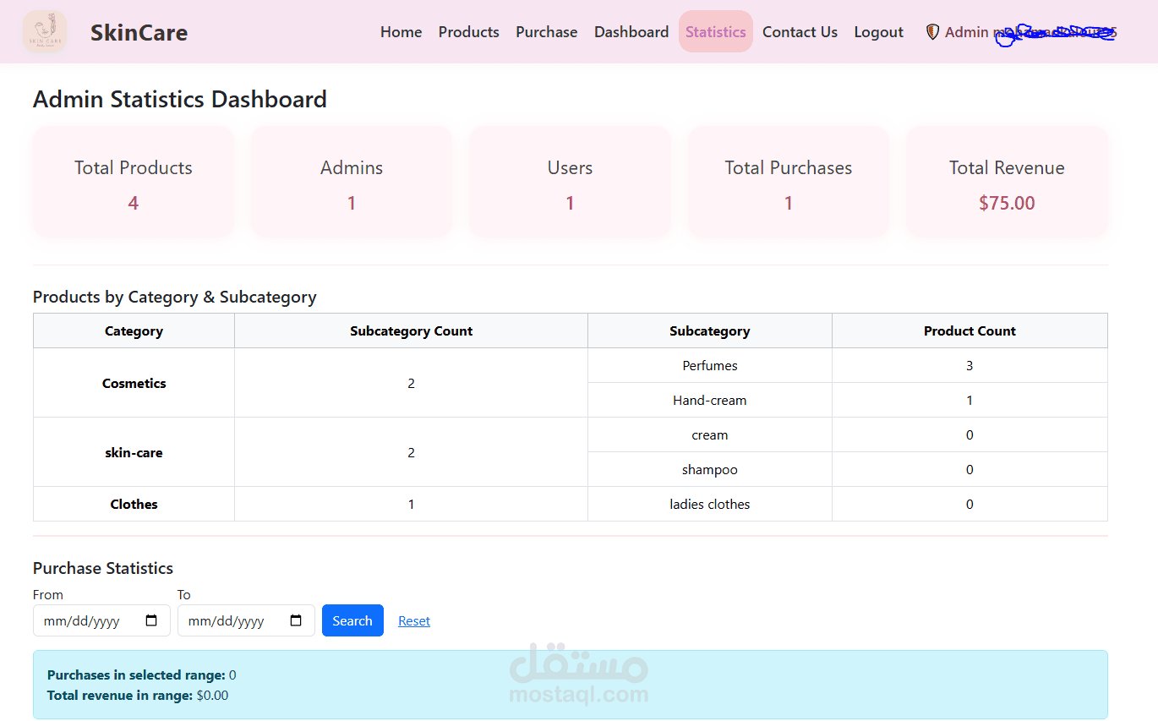The width and height of the screenshot is (1158, 721).
Task: Open the Dashboard nav item
Action: tap(631, 32)
